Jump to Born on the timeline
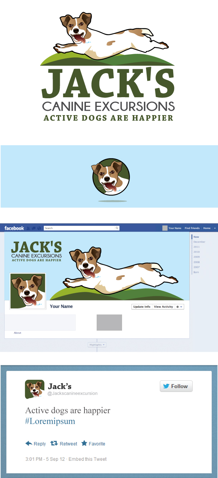The width and height of the screenshot is (218, 478). click(x=196, y=272)
